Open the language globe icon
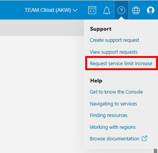The height and width of the screenshot is (153, 158). [136, 10]
